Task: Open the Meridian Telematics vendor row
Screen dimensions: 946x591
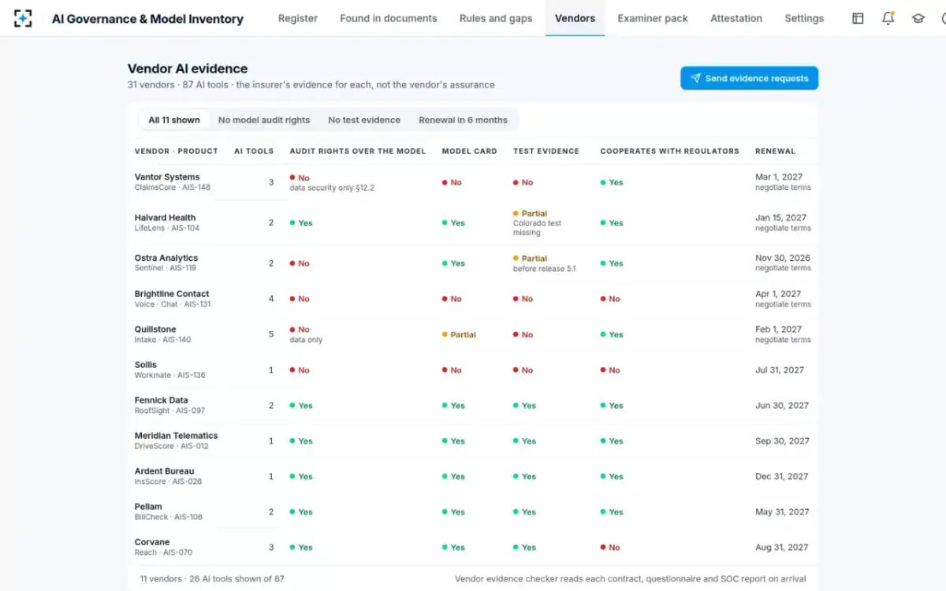Action: click(473, 440)
